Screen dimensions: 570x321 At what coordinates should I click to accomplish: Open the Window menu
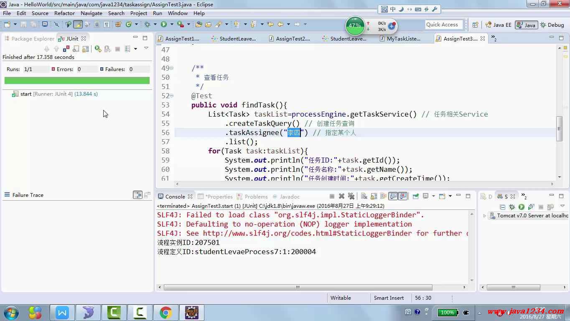pyautogui.click(x=178, y=13)
